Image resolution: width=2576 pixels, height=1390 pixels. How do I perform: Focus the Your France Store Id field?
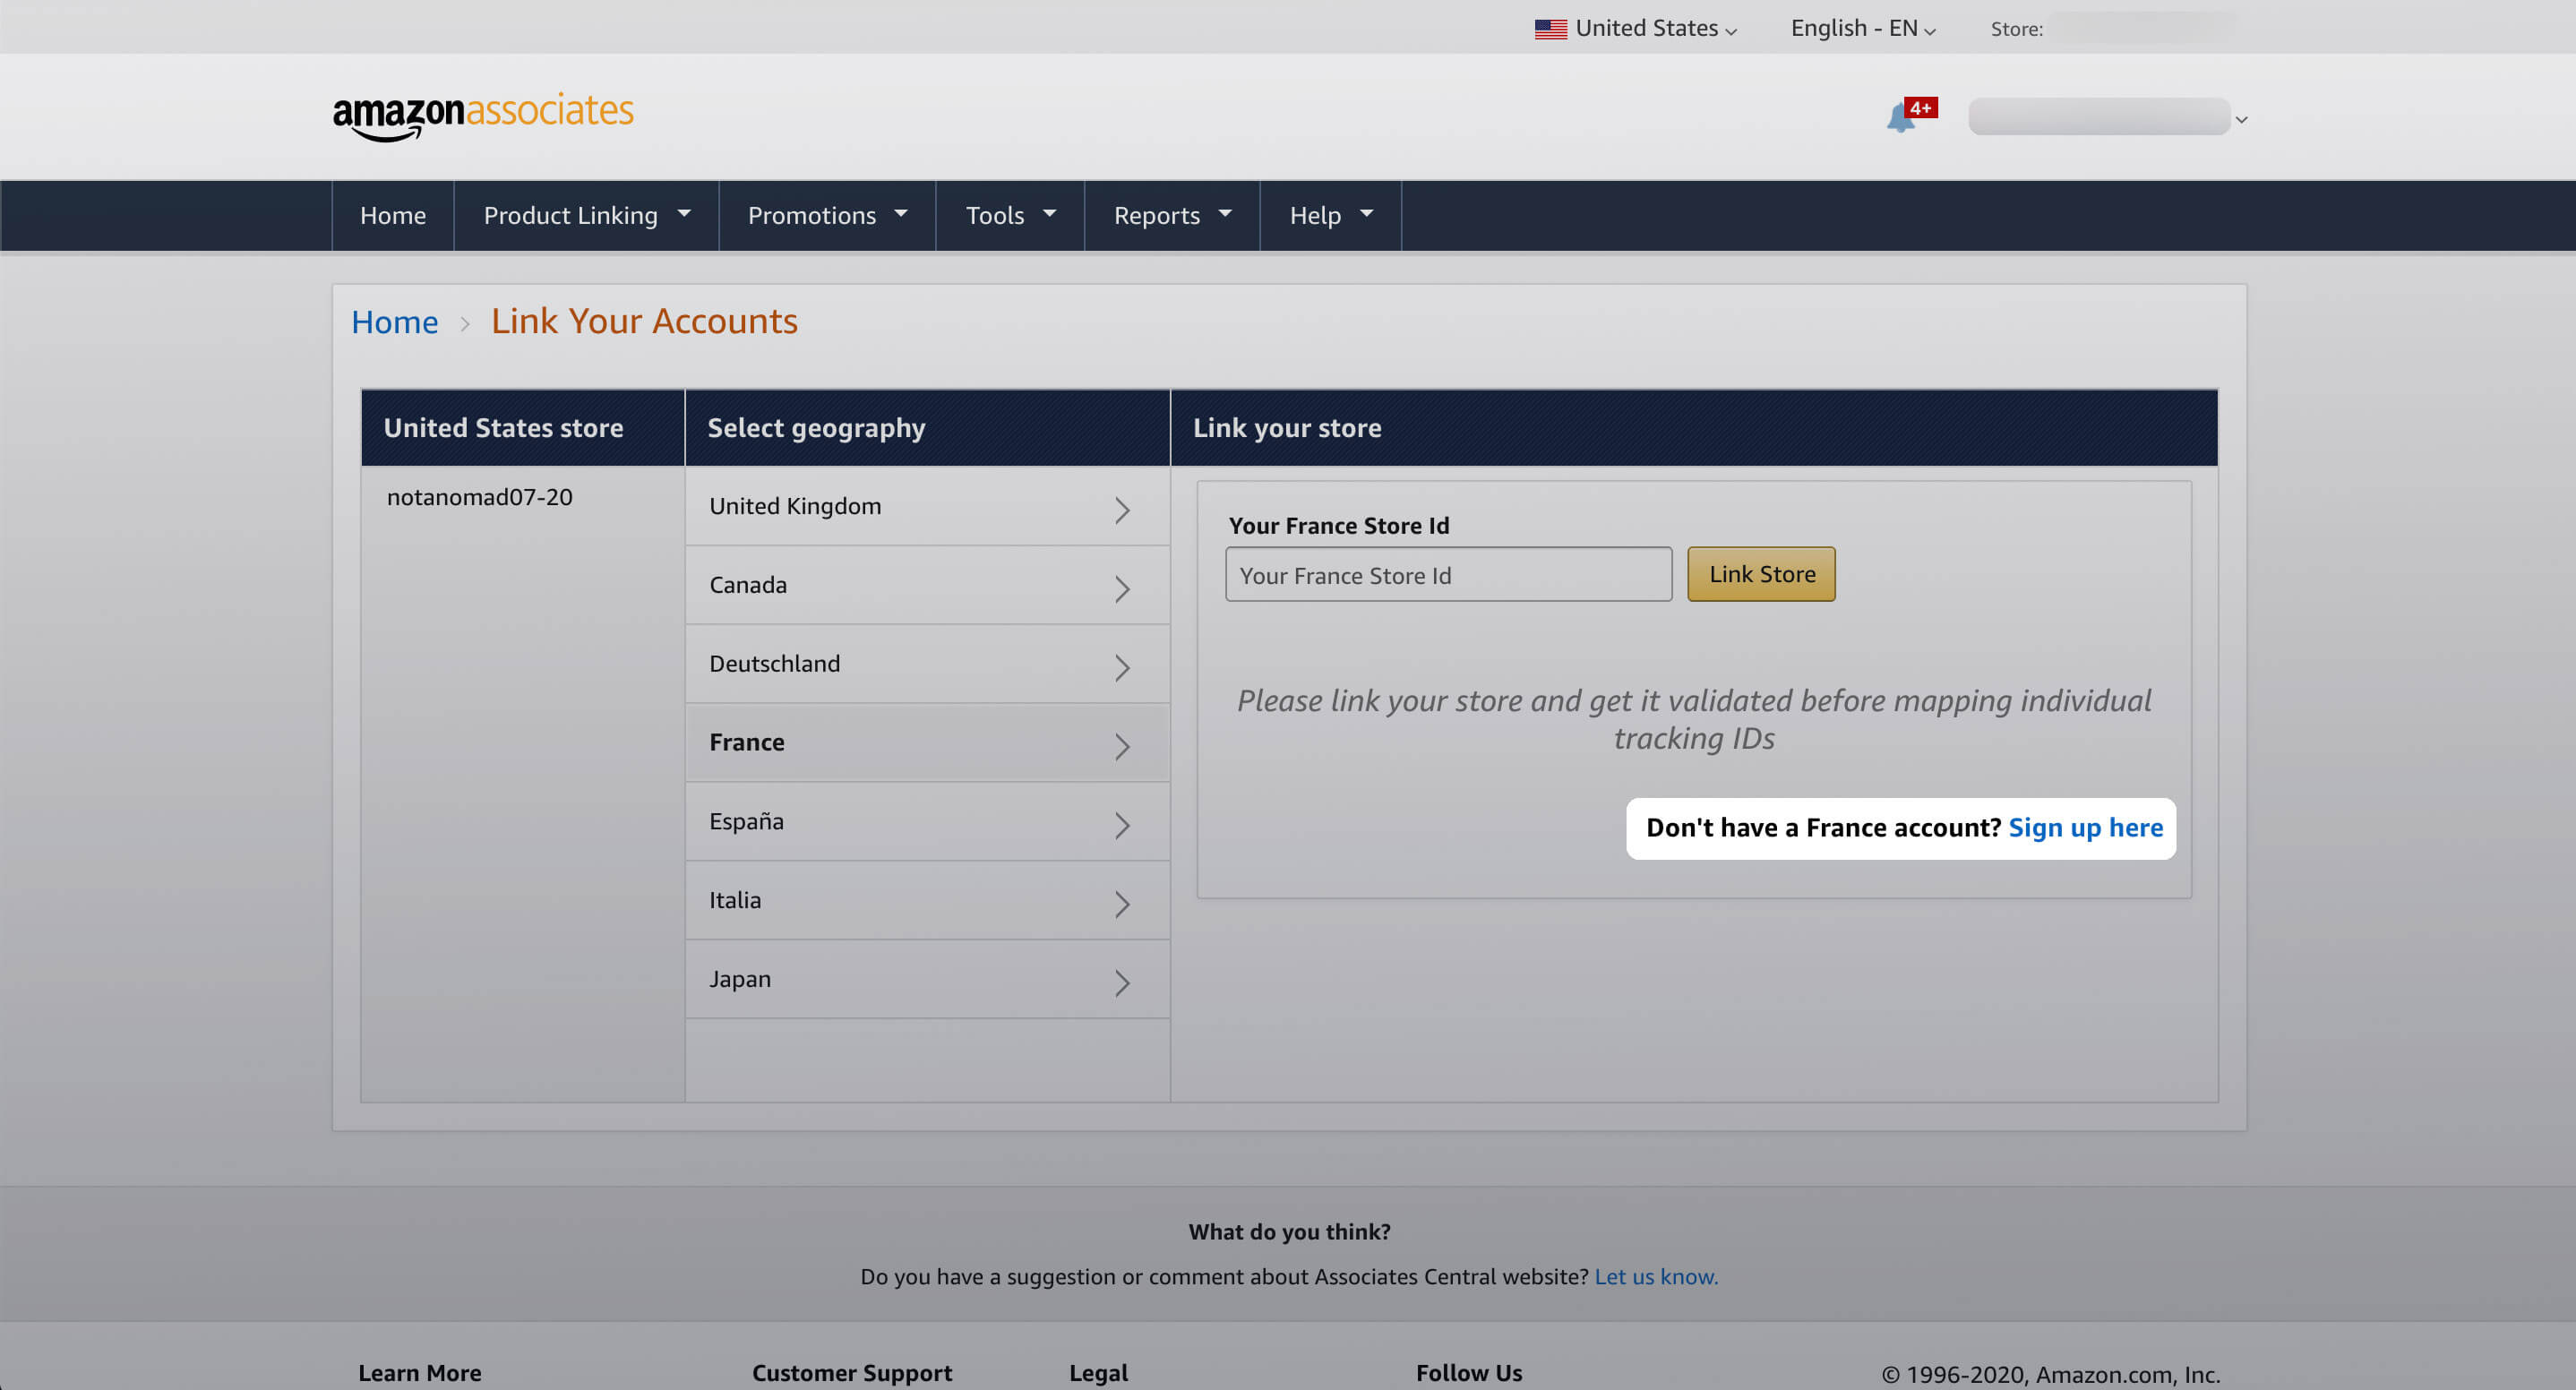click(1448, 575)
